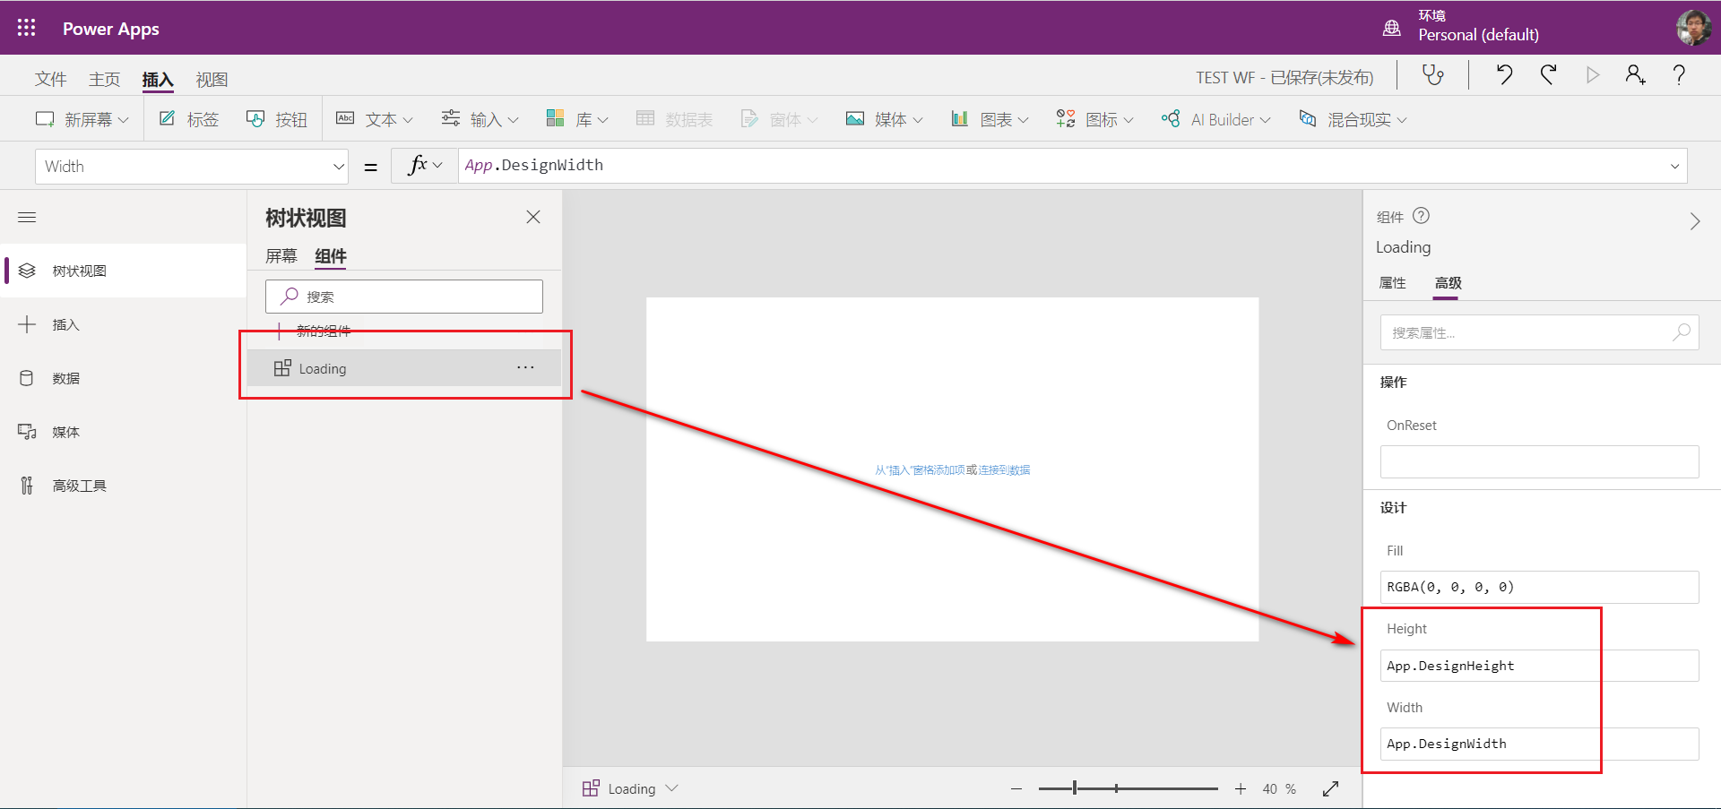Viewport: 1721px width, 809px height.
Task: Click the OnReset property input
Action: 1539,461
